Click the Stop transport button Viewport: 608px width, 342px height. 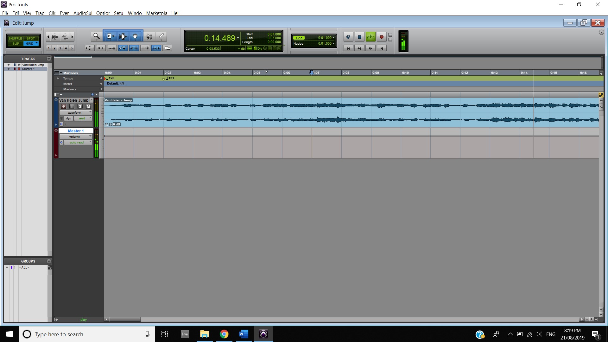pos(359,37)
